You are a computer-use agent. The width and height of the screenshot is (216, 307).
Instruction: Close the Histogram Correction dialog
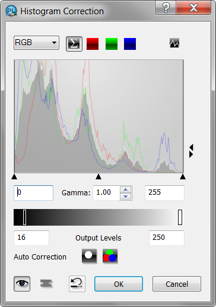[x=193, y=8]
